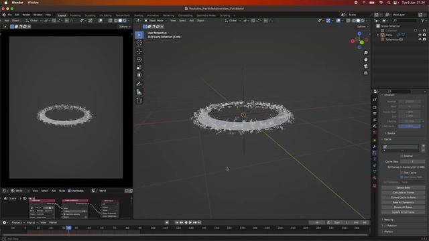Open the File menu
Screen dimensions: 429x241
(10, 15)
